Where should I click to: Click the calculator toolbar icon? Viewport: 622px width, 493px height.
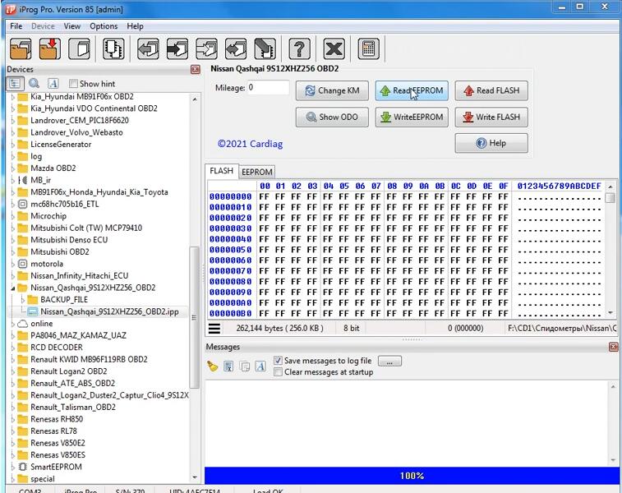click(369, 48)
